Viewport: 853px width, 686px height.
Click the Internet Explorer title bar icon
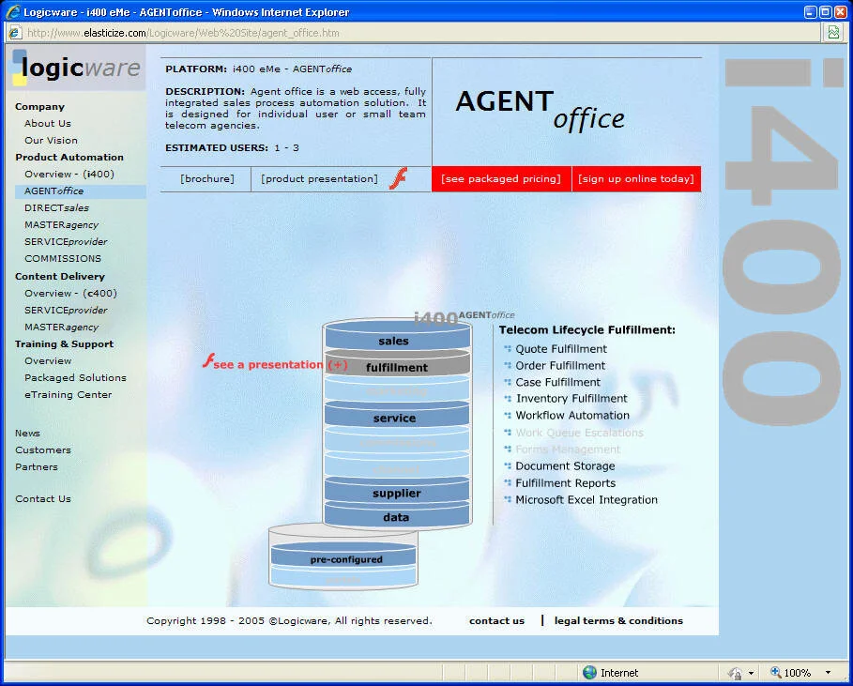tap(13, 11)
